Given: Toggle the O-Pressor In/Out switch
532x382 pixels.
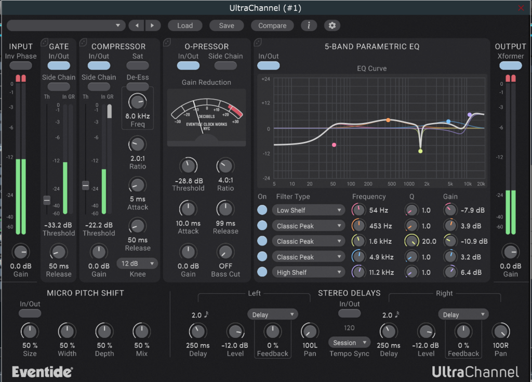Looking at the screenshot, I should point(188,65).
